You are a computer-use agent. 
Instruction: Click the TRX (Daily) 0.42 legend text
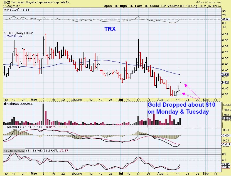[x=20, y=33]
